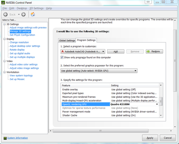Click NVIDIA Control Panel title icon
The image size is (179, 144).
coord(3,3)
